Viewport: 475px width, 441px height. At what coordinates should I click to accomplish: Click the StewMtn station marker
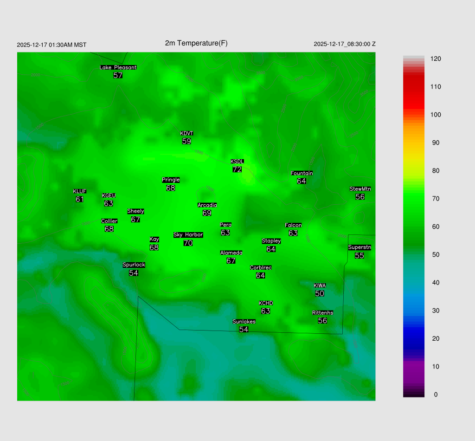tap(360, 193)
